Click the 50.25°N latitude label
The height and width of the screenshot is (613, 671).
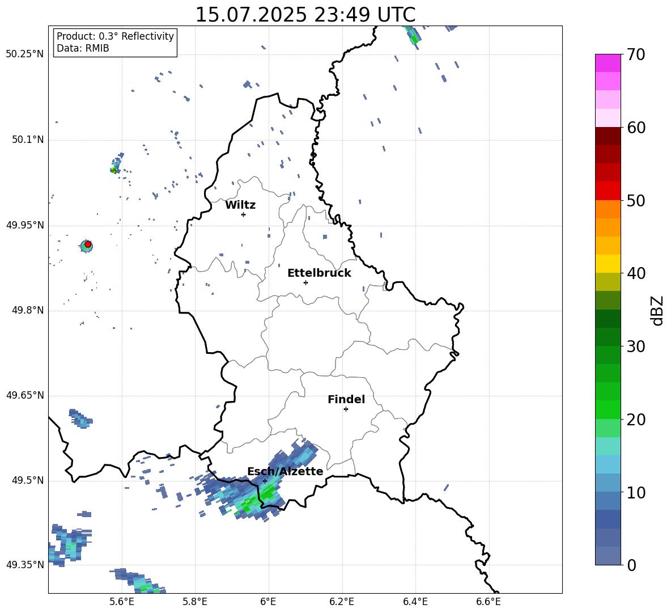(x=25, y=54)
